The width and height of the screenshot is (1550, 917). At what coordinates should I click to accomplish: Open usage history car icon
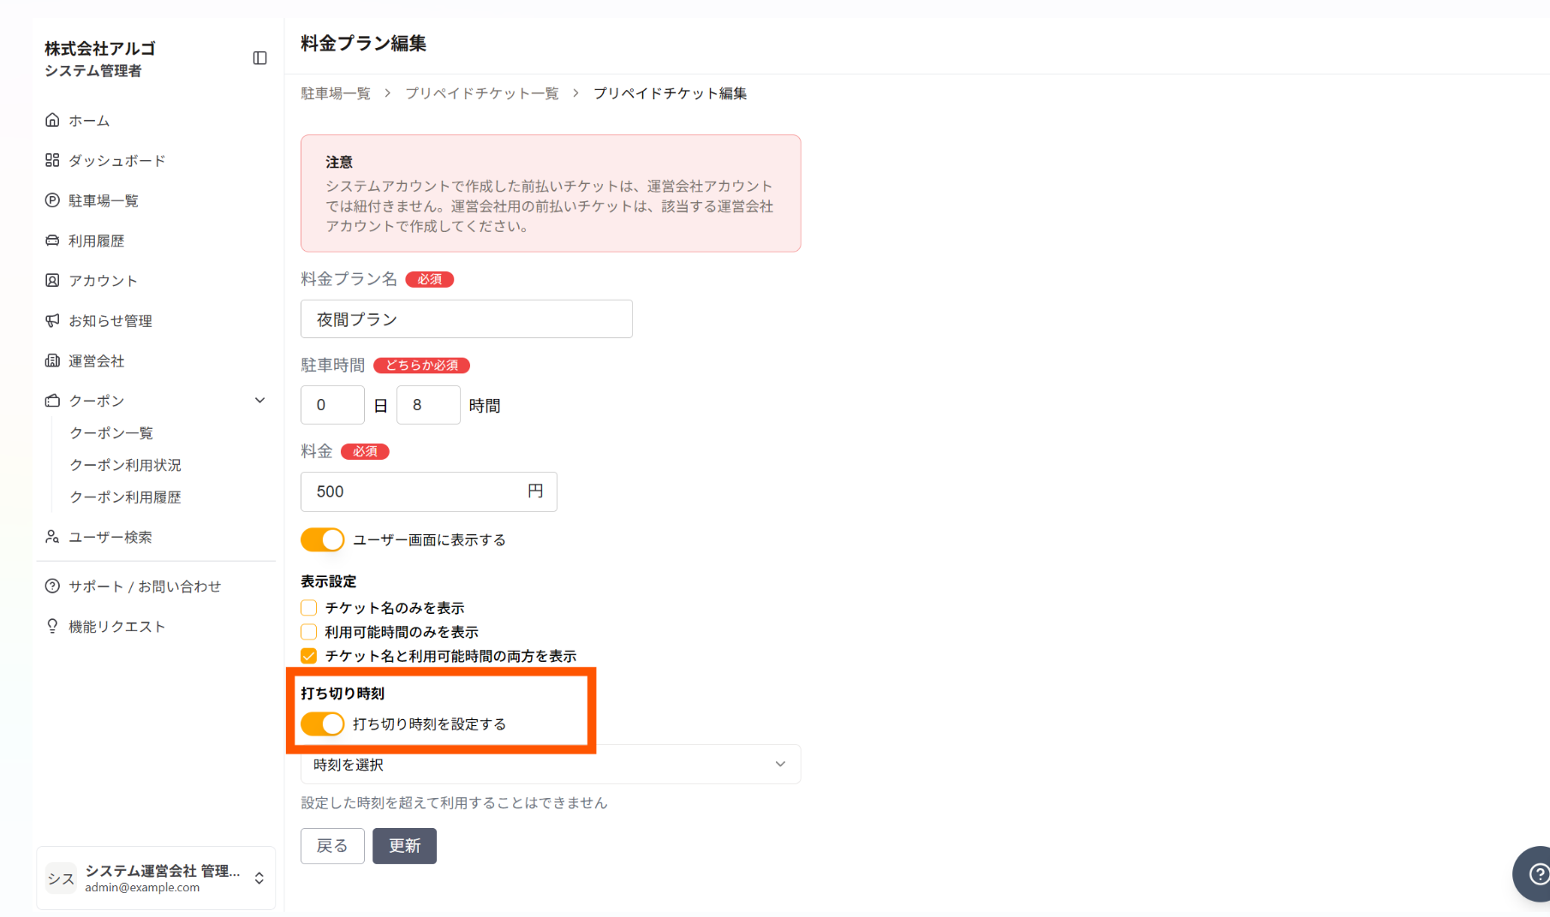pyautogui.click(x=52, y=241)
